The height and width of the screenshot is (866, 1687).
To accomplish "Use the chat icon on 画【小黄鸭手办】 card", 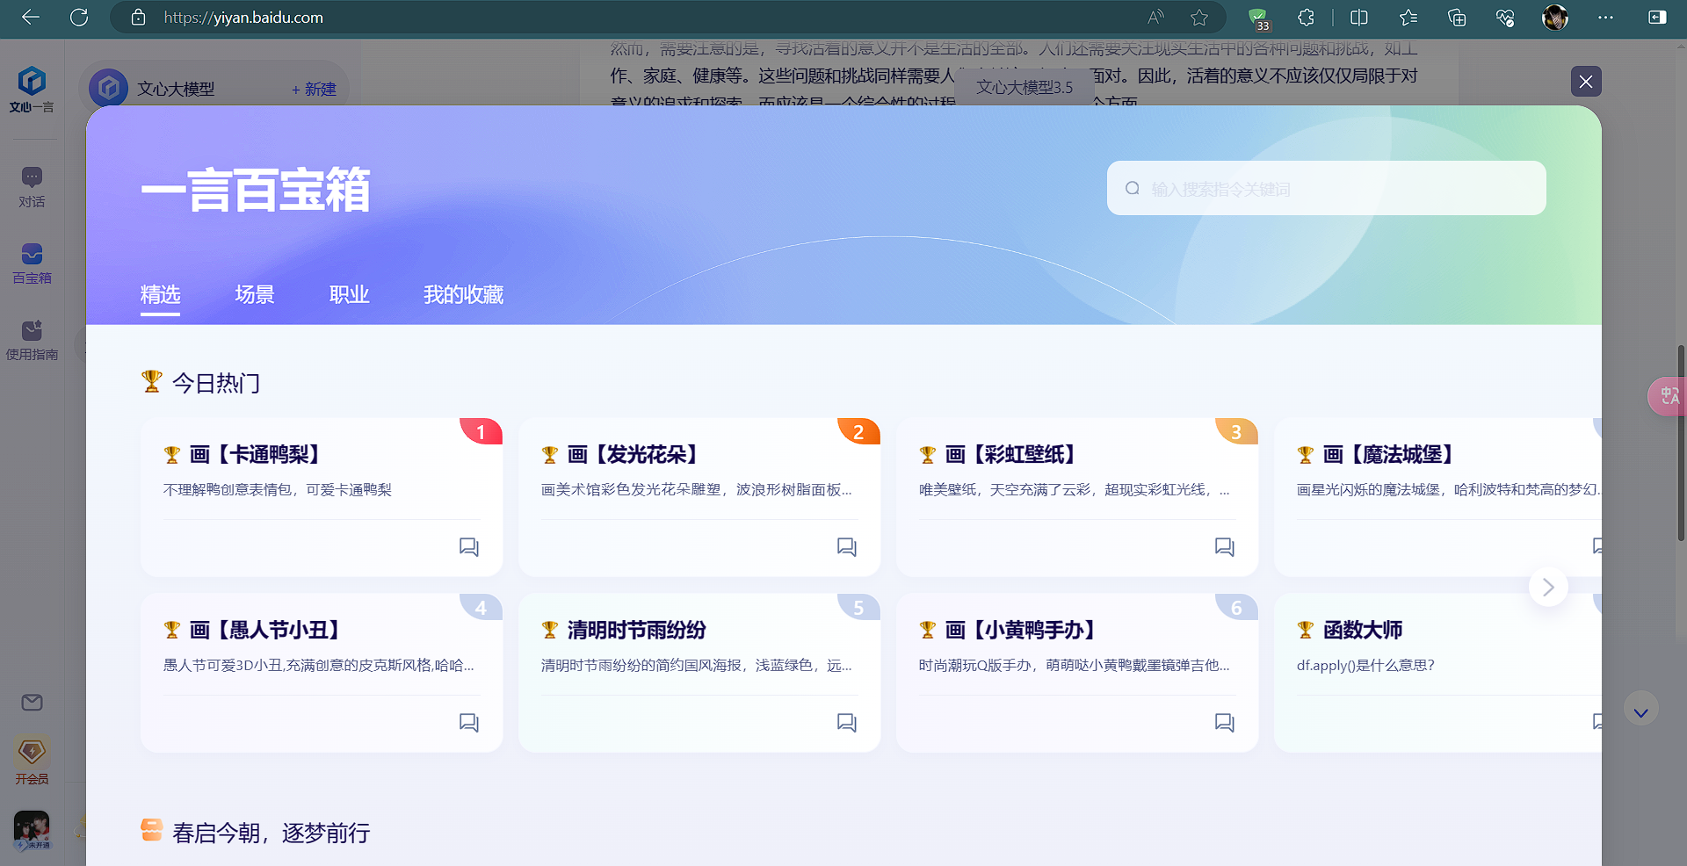I will coord(1225,723).
